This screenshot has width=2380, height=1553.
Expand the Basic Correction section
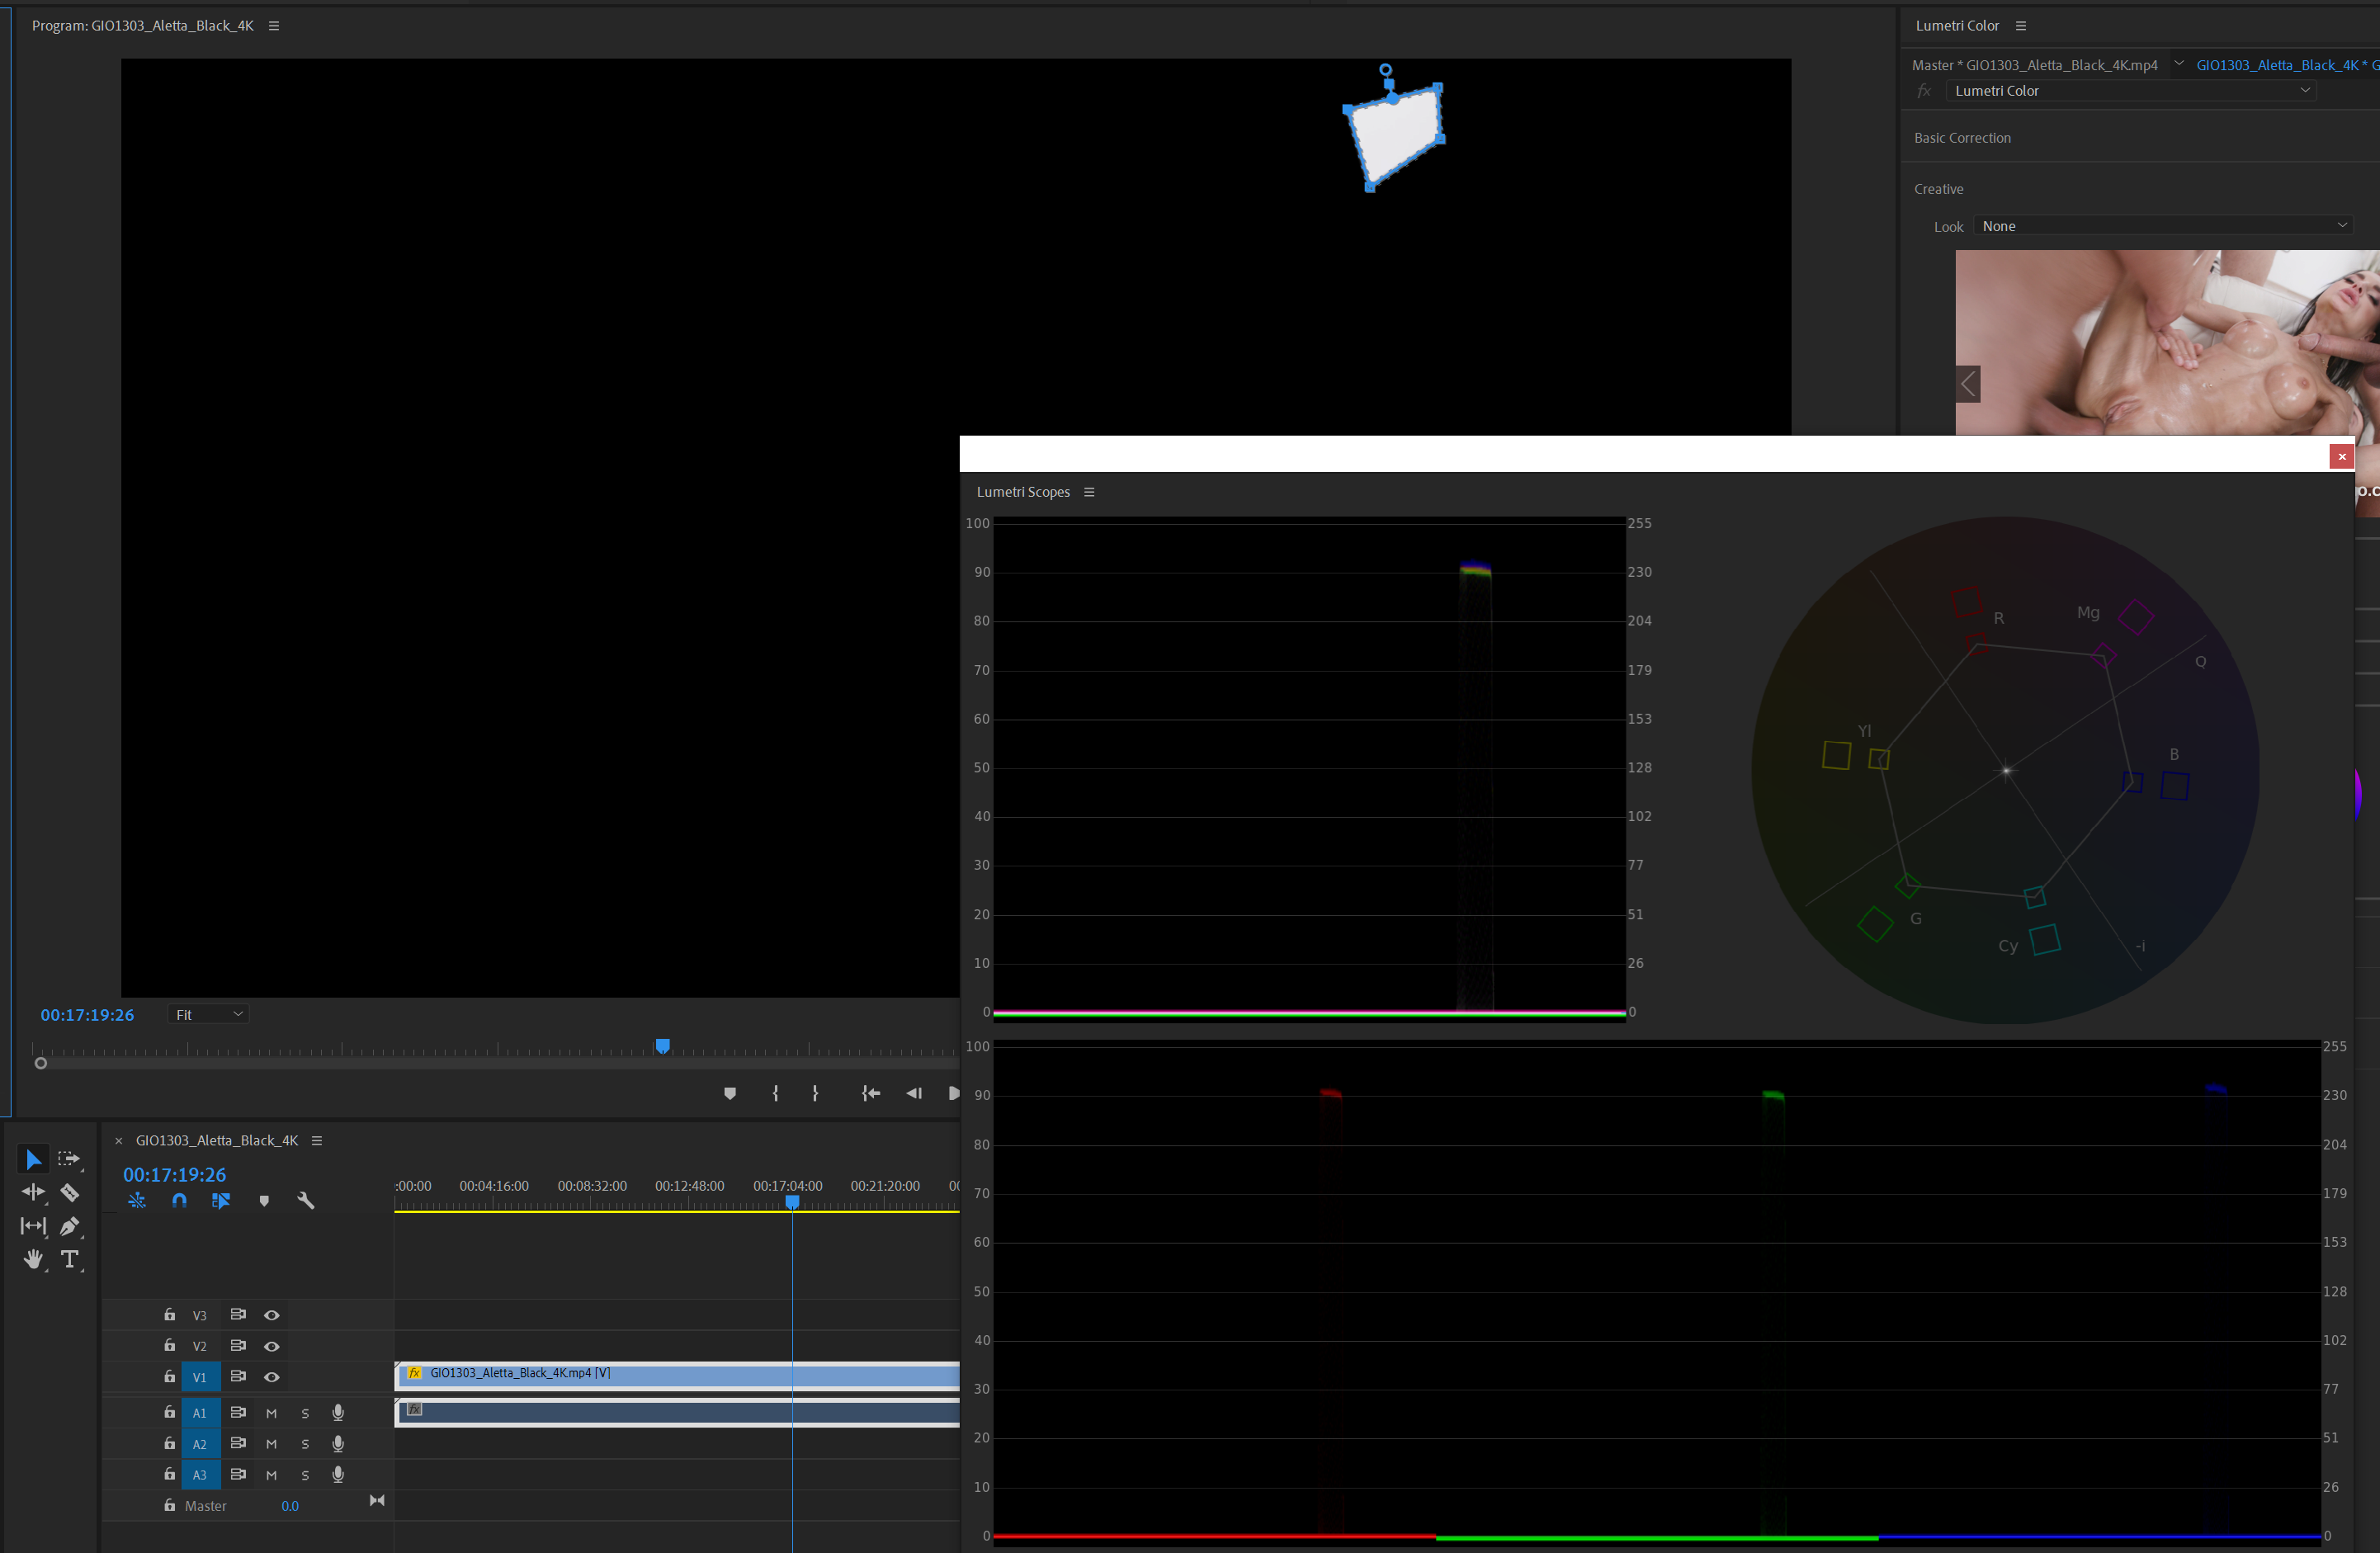pos(1962,138)
